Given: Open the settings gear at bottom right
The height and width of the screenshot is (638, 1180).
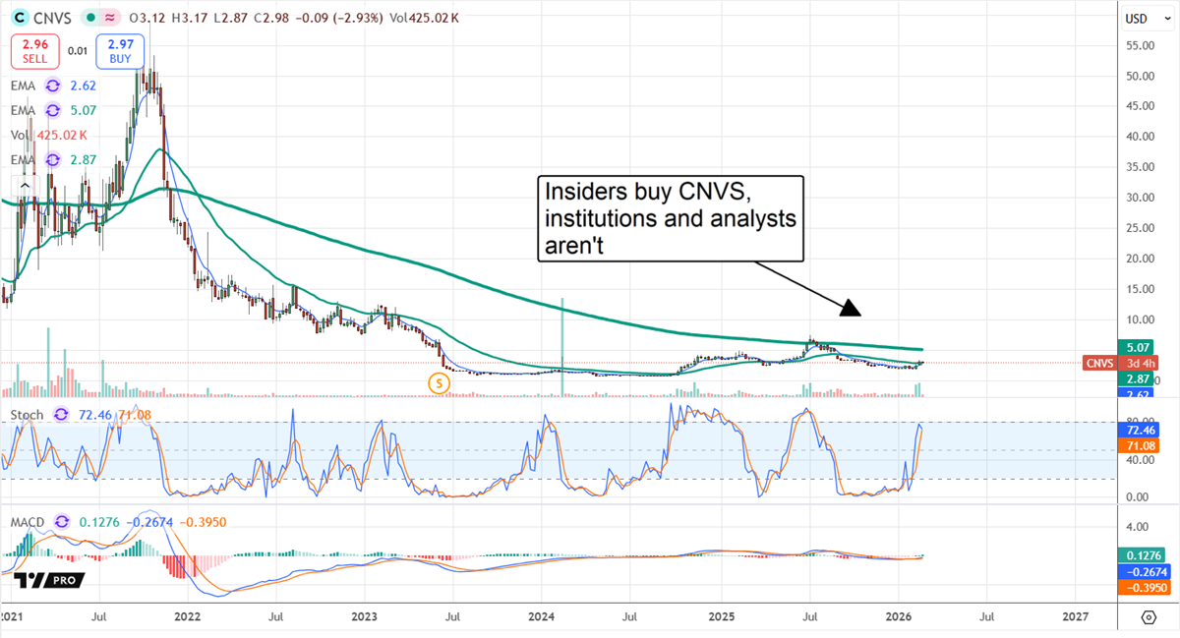Looking at the screenshot, I should point(1147,619).
